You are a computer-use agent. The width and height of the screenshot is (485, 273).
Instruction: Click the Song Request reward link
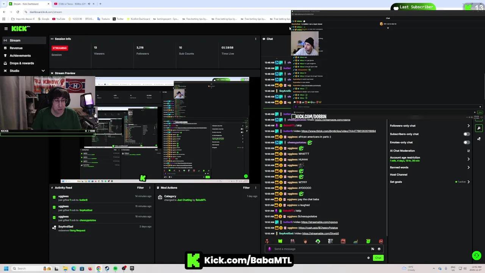click(77, 231)
